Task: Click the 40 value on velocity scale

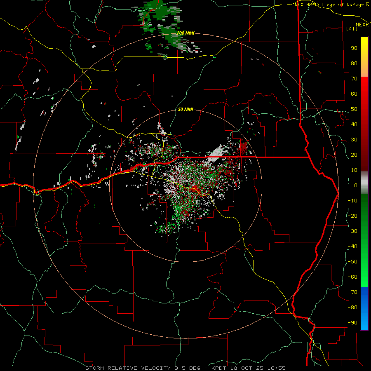Action: tap(354, 124)
